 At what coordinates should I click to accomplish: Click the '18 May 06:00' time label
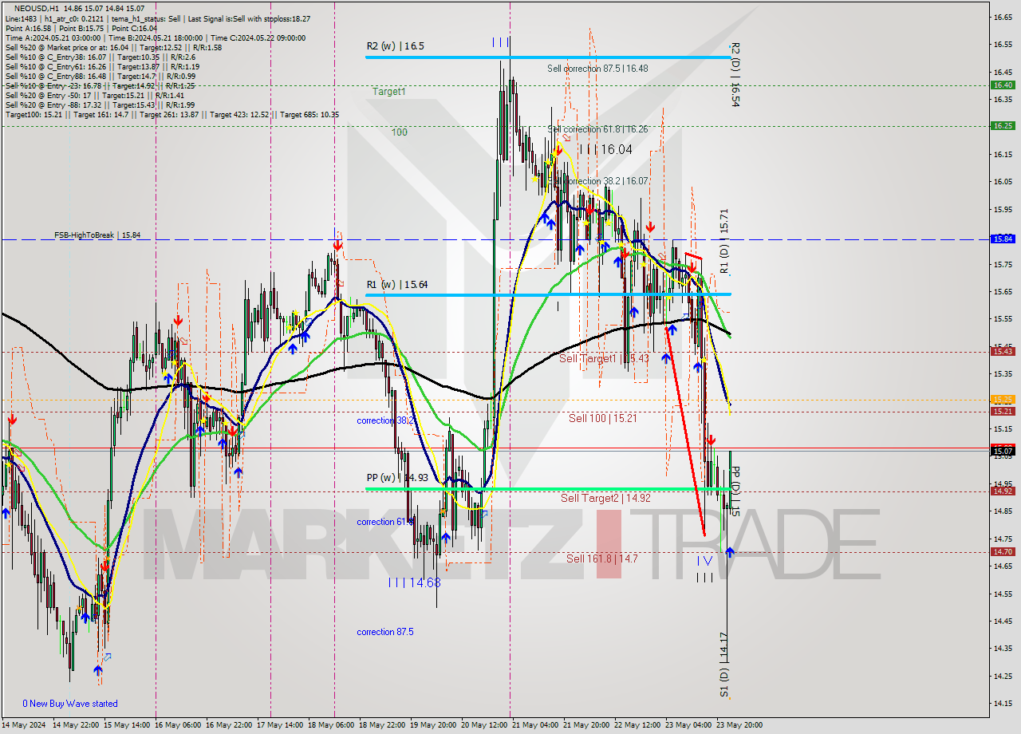click(x=333, y=725)
